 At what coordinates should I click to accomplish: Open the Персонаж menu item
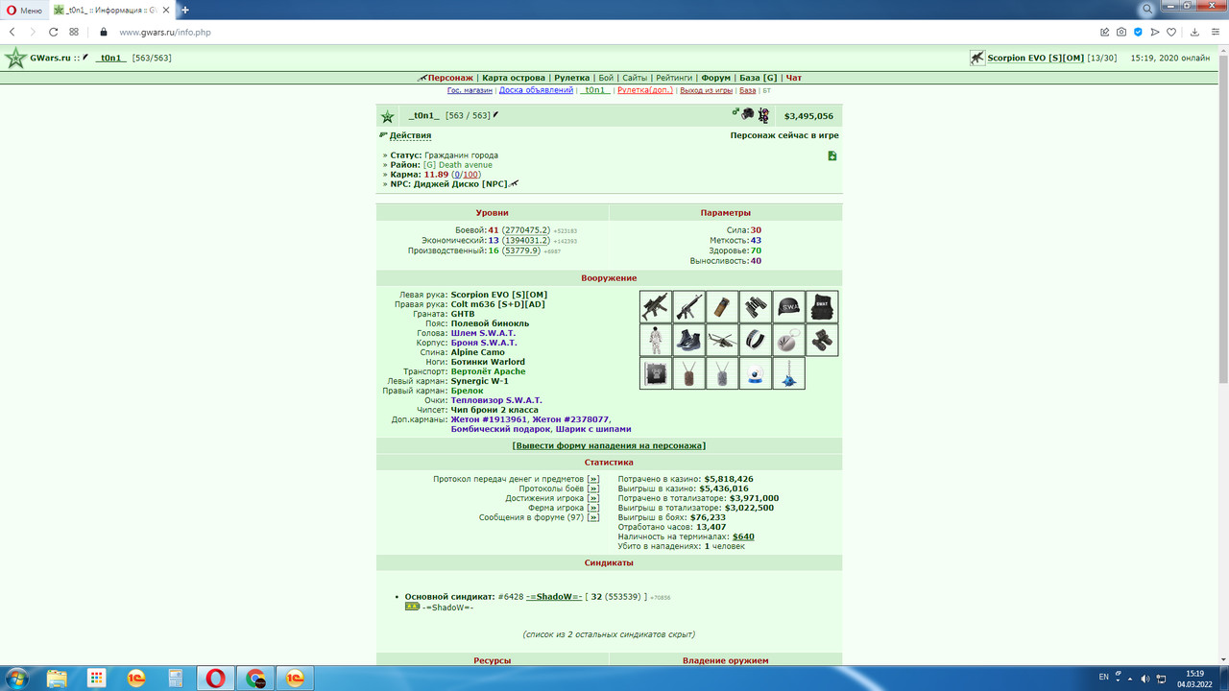click(450, 78)
